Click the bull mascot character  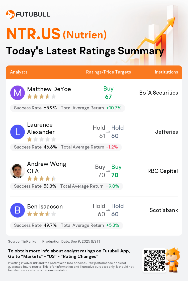click(173, 260)
